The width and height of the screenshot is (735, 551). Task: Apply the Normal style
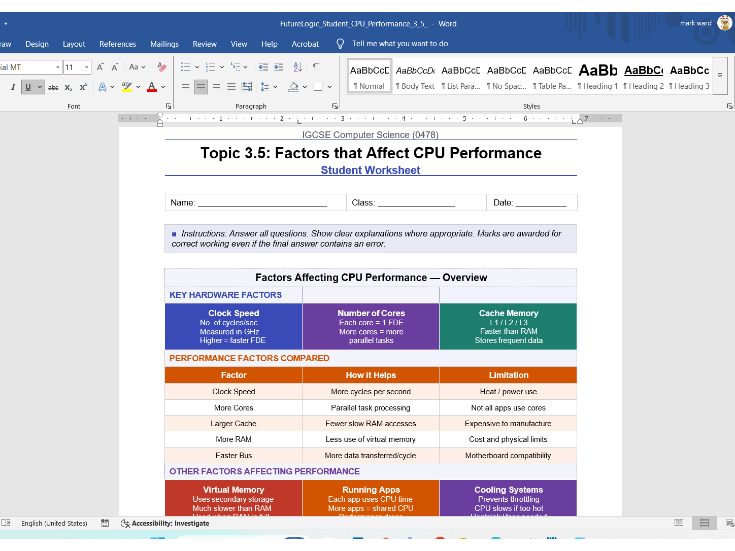pos(369,76)
